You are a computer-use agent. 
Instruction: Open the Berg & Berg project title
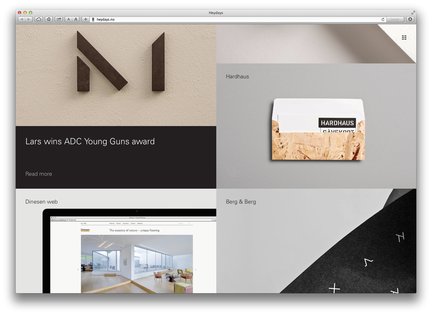[241, 202]
